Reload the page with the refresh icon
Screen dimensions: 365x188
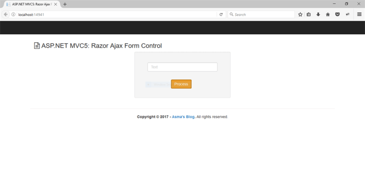[x=221, y=15]
